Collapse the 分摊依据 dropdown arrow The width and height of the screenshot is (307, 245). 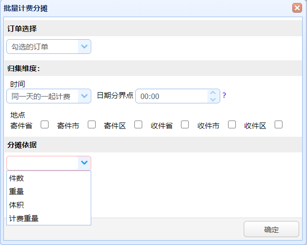click(x=84, y=163)
